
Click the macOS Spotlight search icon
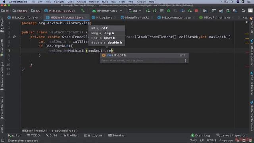click(232, 2)
